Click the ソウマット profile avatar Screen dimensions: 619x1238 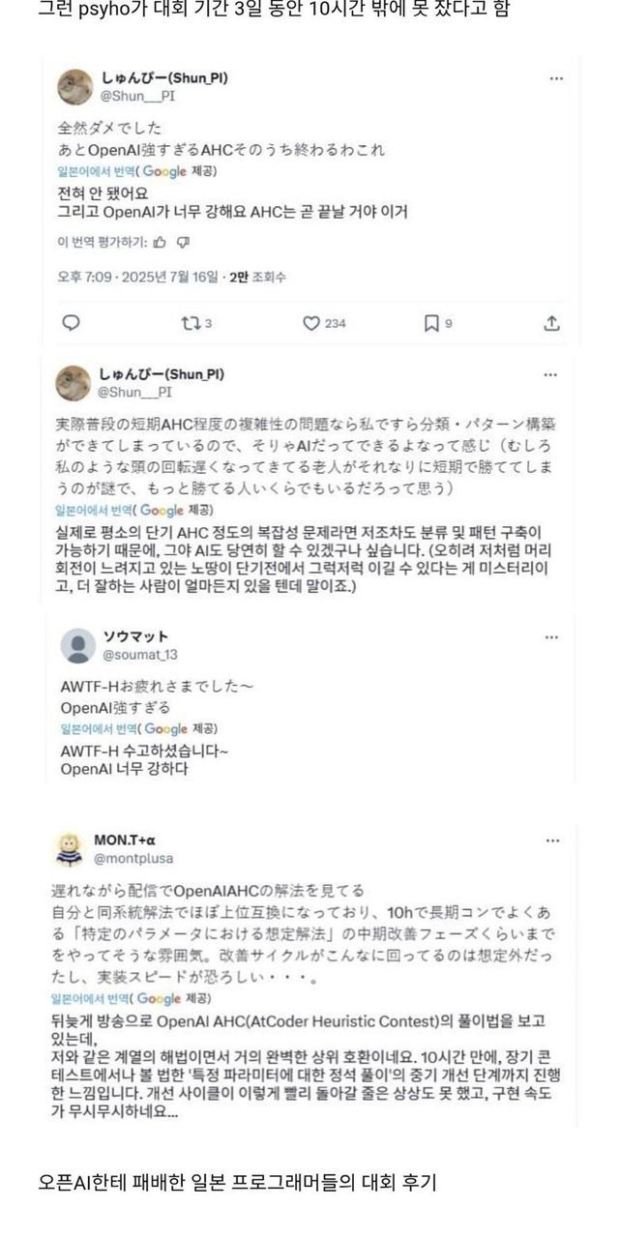point(77,645)
